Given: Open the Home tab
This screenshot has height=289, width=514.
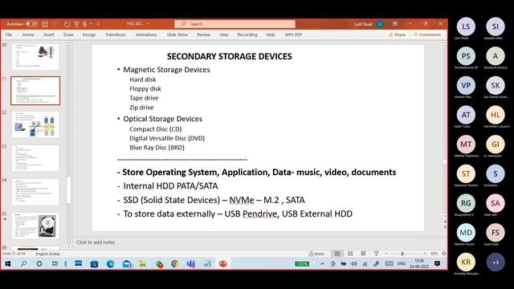Looking at the screenshot, I should point(28,35).
